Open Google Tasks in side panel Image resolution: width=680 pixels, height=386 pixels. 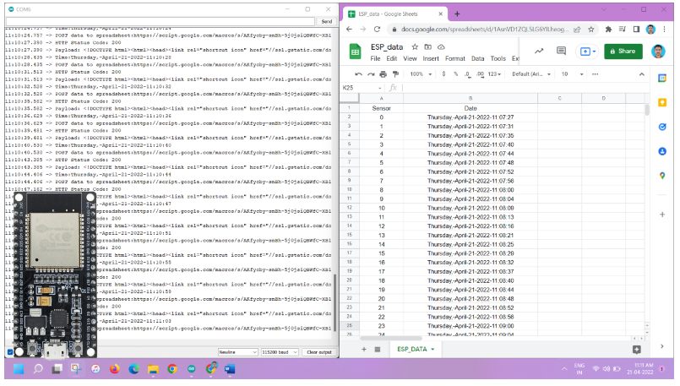(662, 127)
